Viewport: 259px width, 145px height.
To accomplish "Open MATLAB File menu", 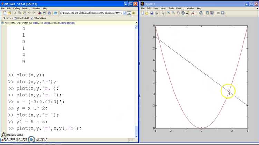I will (3, 8).
